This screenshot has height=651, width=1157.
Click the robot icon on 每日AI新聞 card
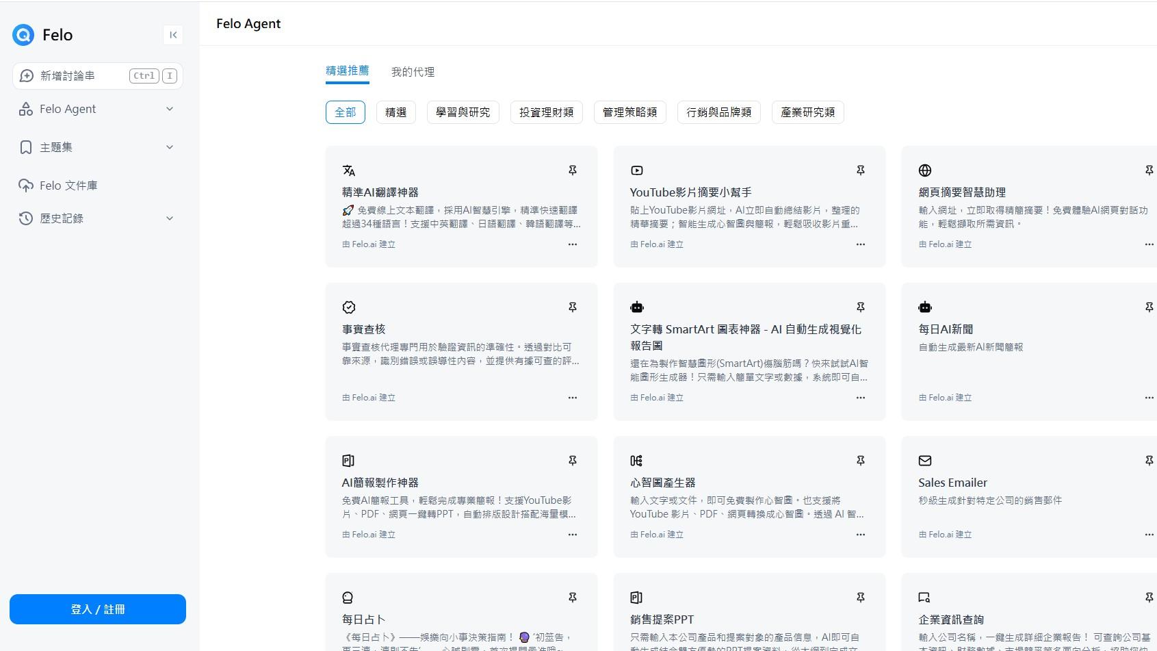pos(925,307)
